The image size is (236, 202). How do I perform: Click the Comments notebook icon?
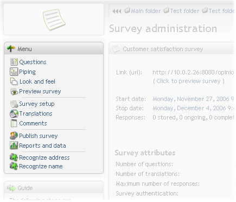click(x=14, y=123)
